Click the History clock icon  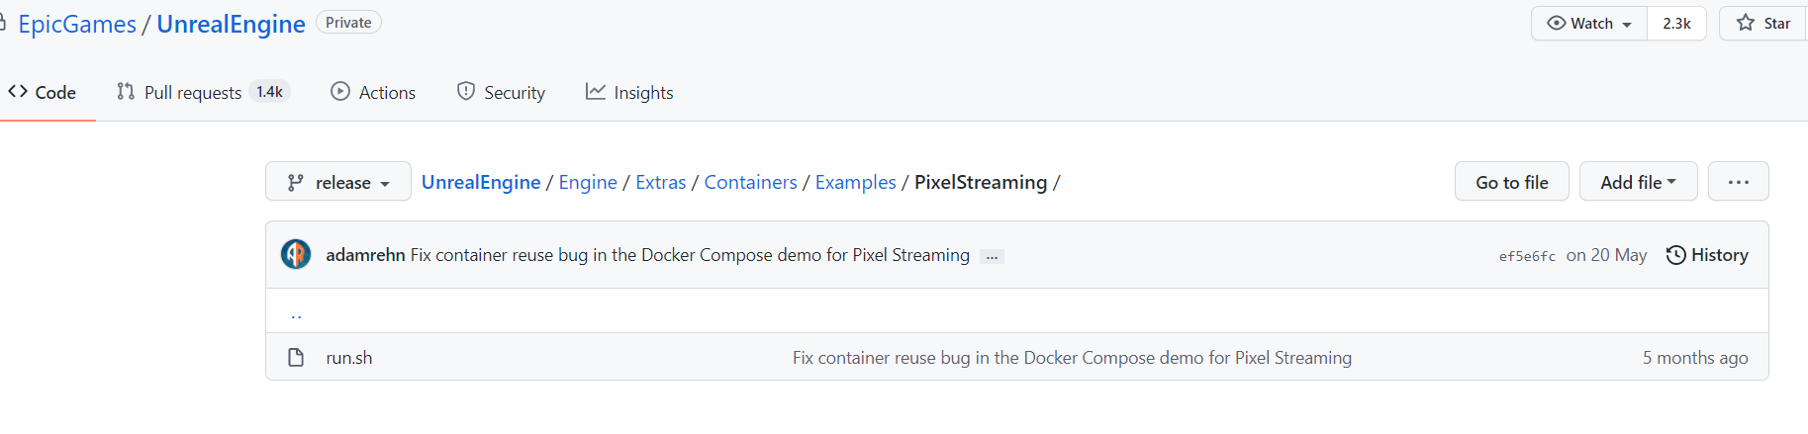[x=1675, y=255]
